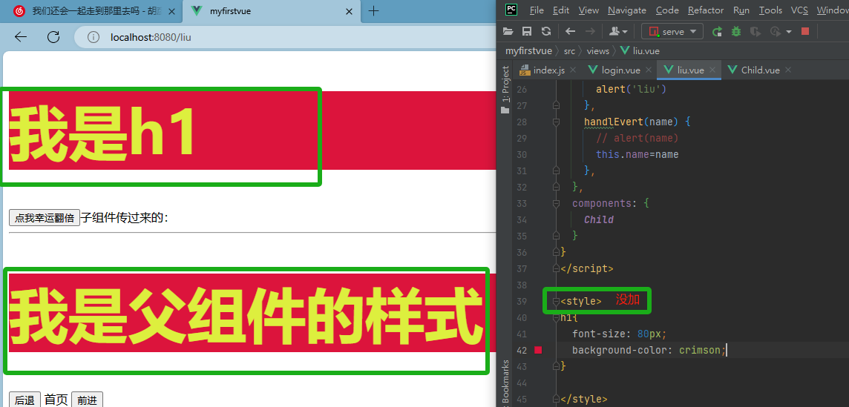
Task: Click the fold end marker on line 37
Action: pyautogui.click(x=556, y=268)
